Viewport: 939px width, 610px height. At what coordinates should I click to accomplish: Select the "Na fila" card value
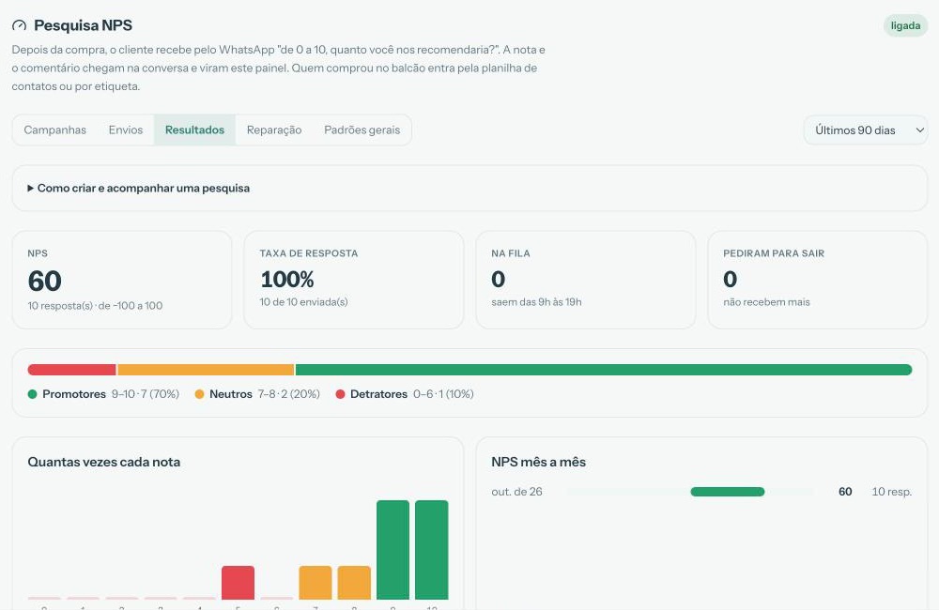[499, 279]
